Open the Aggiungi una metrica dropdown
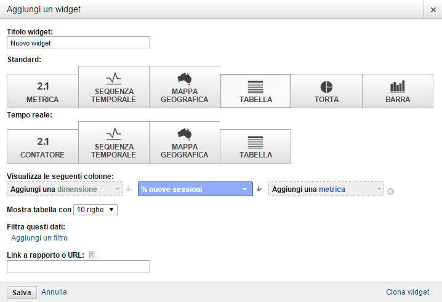Viewport: 442px width, 302px height. (x=326, y=189)
